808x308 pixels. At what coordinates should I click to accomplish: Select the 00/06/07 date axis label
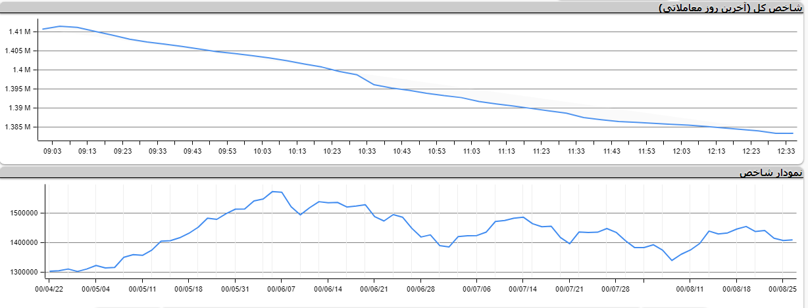click(282, 288)
